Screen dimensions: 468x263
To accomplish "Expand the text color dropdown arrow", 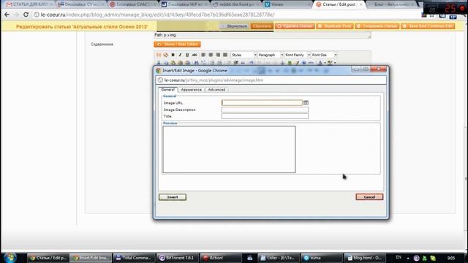I will click(x=325, y=63).
